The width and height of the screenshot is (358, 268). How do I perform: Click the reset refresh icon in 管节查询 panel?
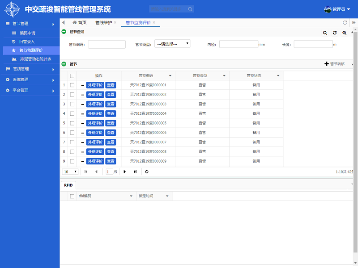point(335,33)
